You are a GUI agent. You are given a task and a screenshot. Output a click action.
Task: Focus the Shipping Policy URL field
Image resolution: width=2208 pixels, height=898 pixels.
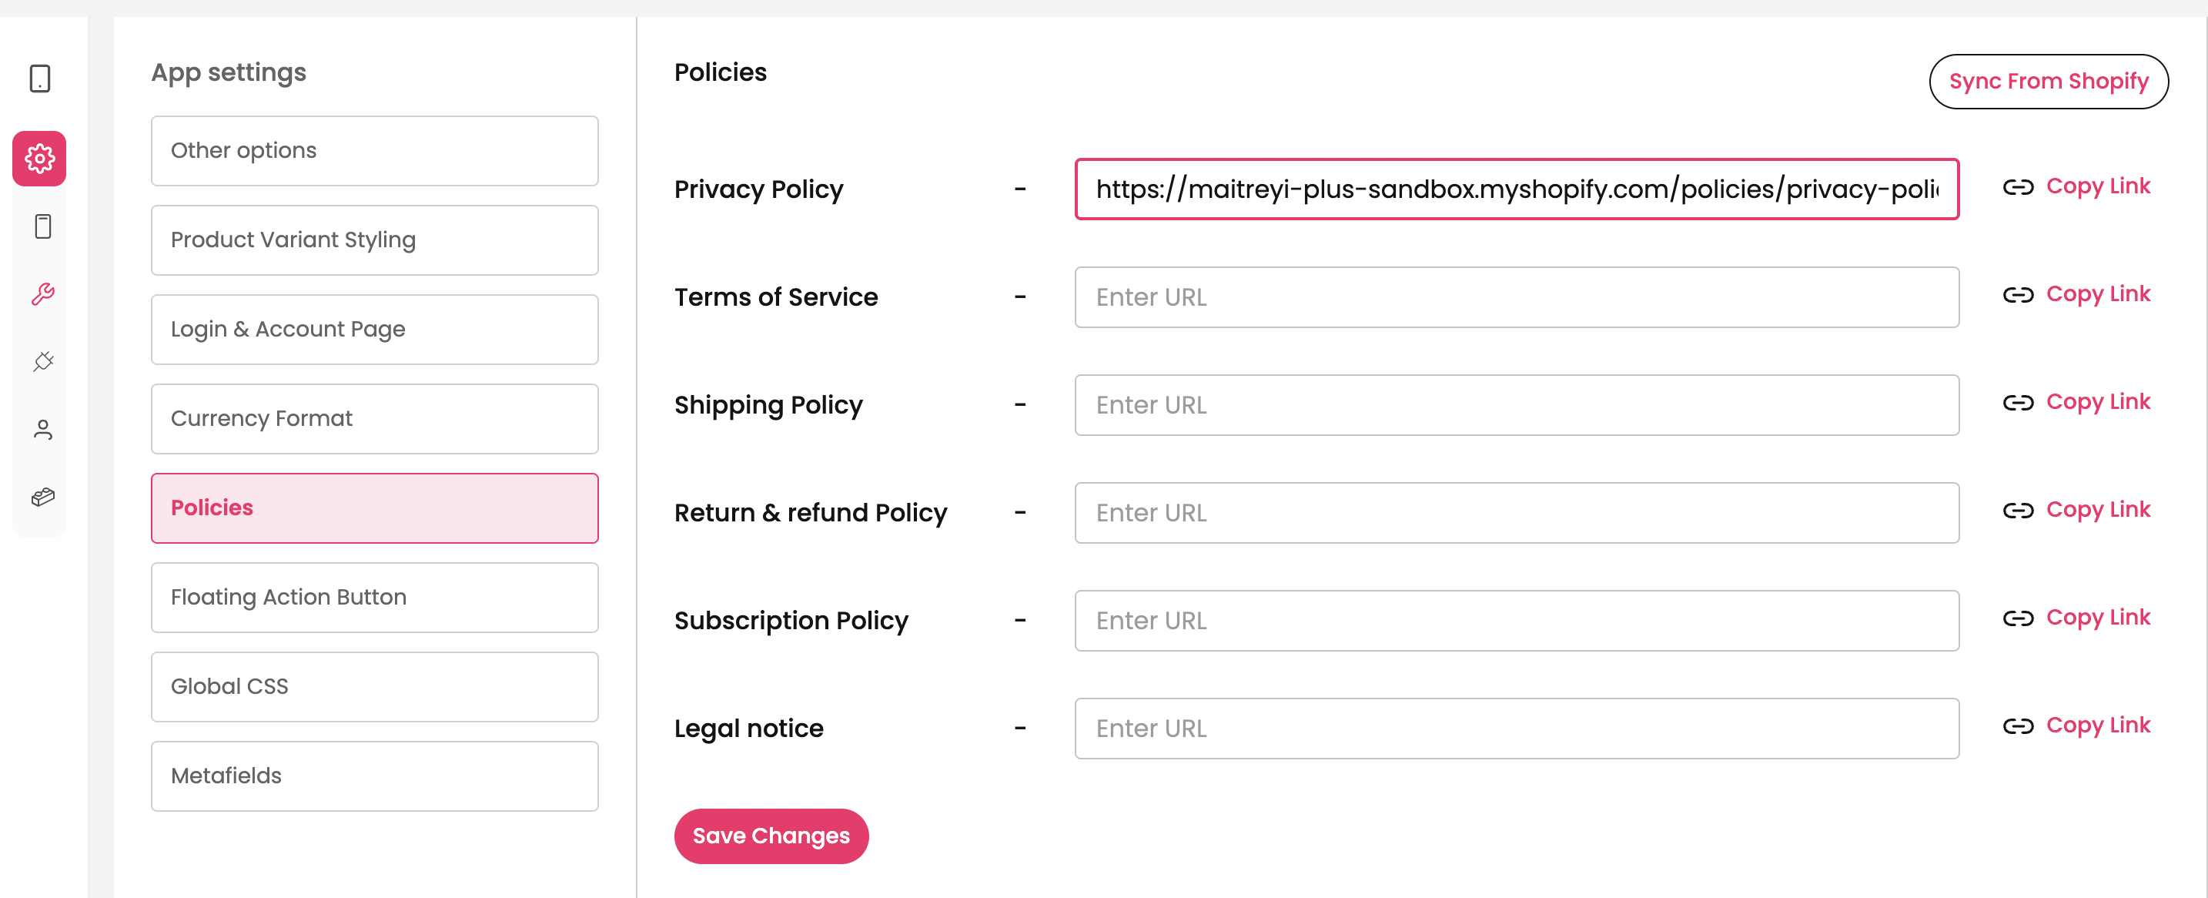click(1517, 405)
